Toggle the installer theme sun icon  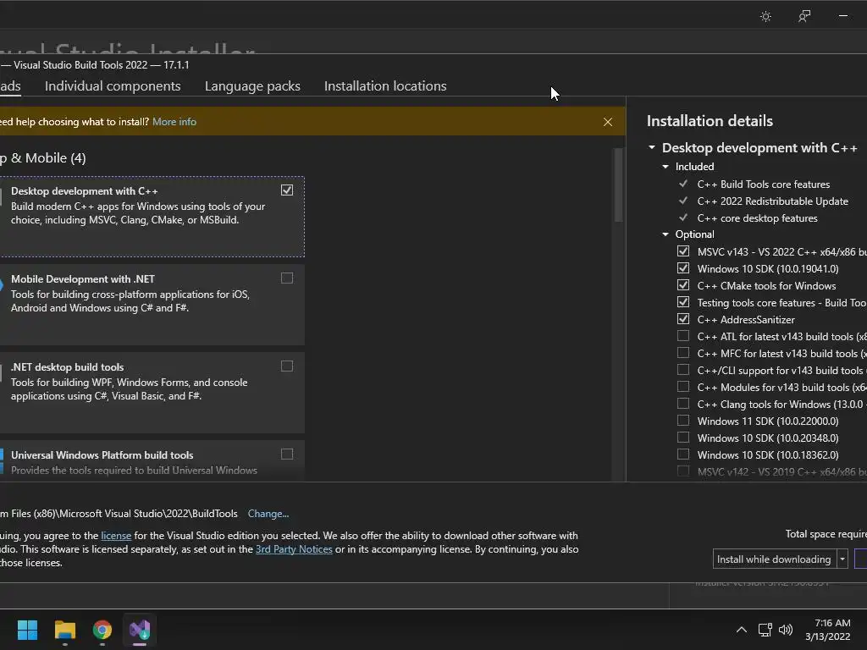(x=765, y=16)
